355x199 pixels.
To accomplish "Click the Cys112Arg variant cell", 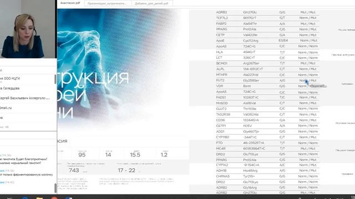I will [x=251, y=40].
